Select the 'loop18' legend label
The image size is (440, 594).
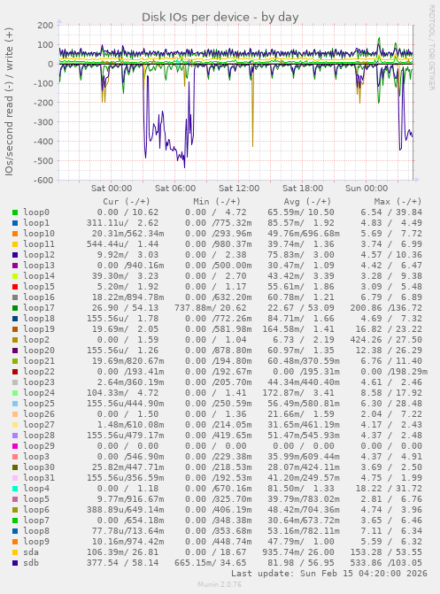click(x=39, y=319)
